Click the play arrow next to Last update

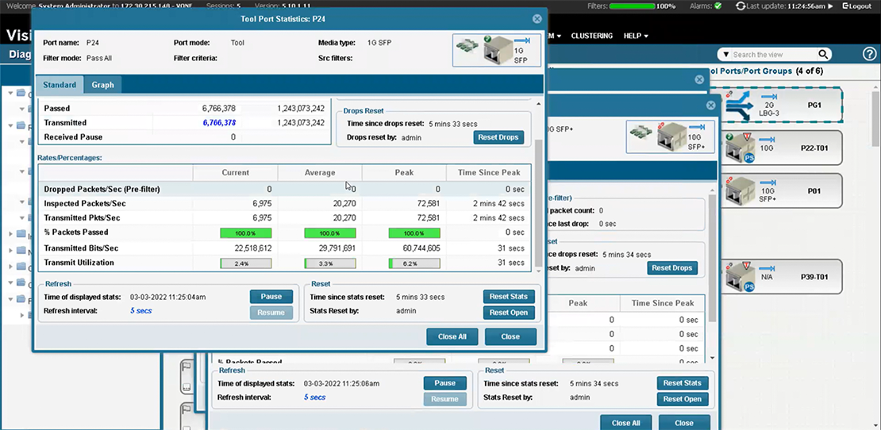tap(830, 6)
